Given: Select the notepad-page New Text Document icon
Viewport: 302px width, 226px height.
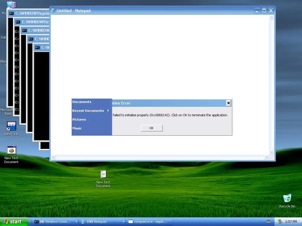Looking at the screenshot, I should (103, 179).
